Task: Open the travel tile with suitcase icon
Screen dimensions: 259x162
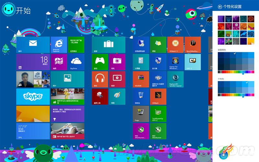Action: [108, 45]
